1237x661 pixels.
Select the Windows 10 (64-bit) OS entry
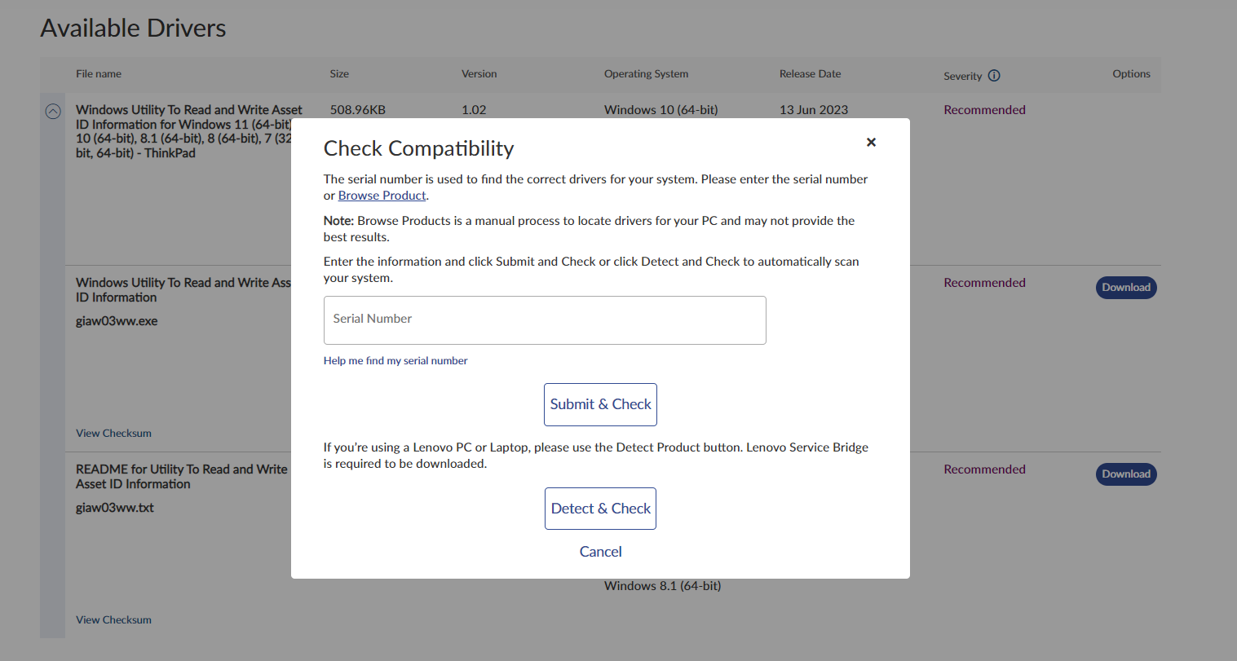point(660,110)
